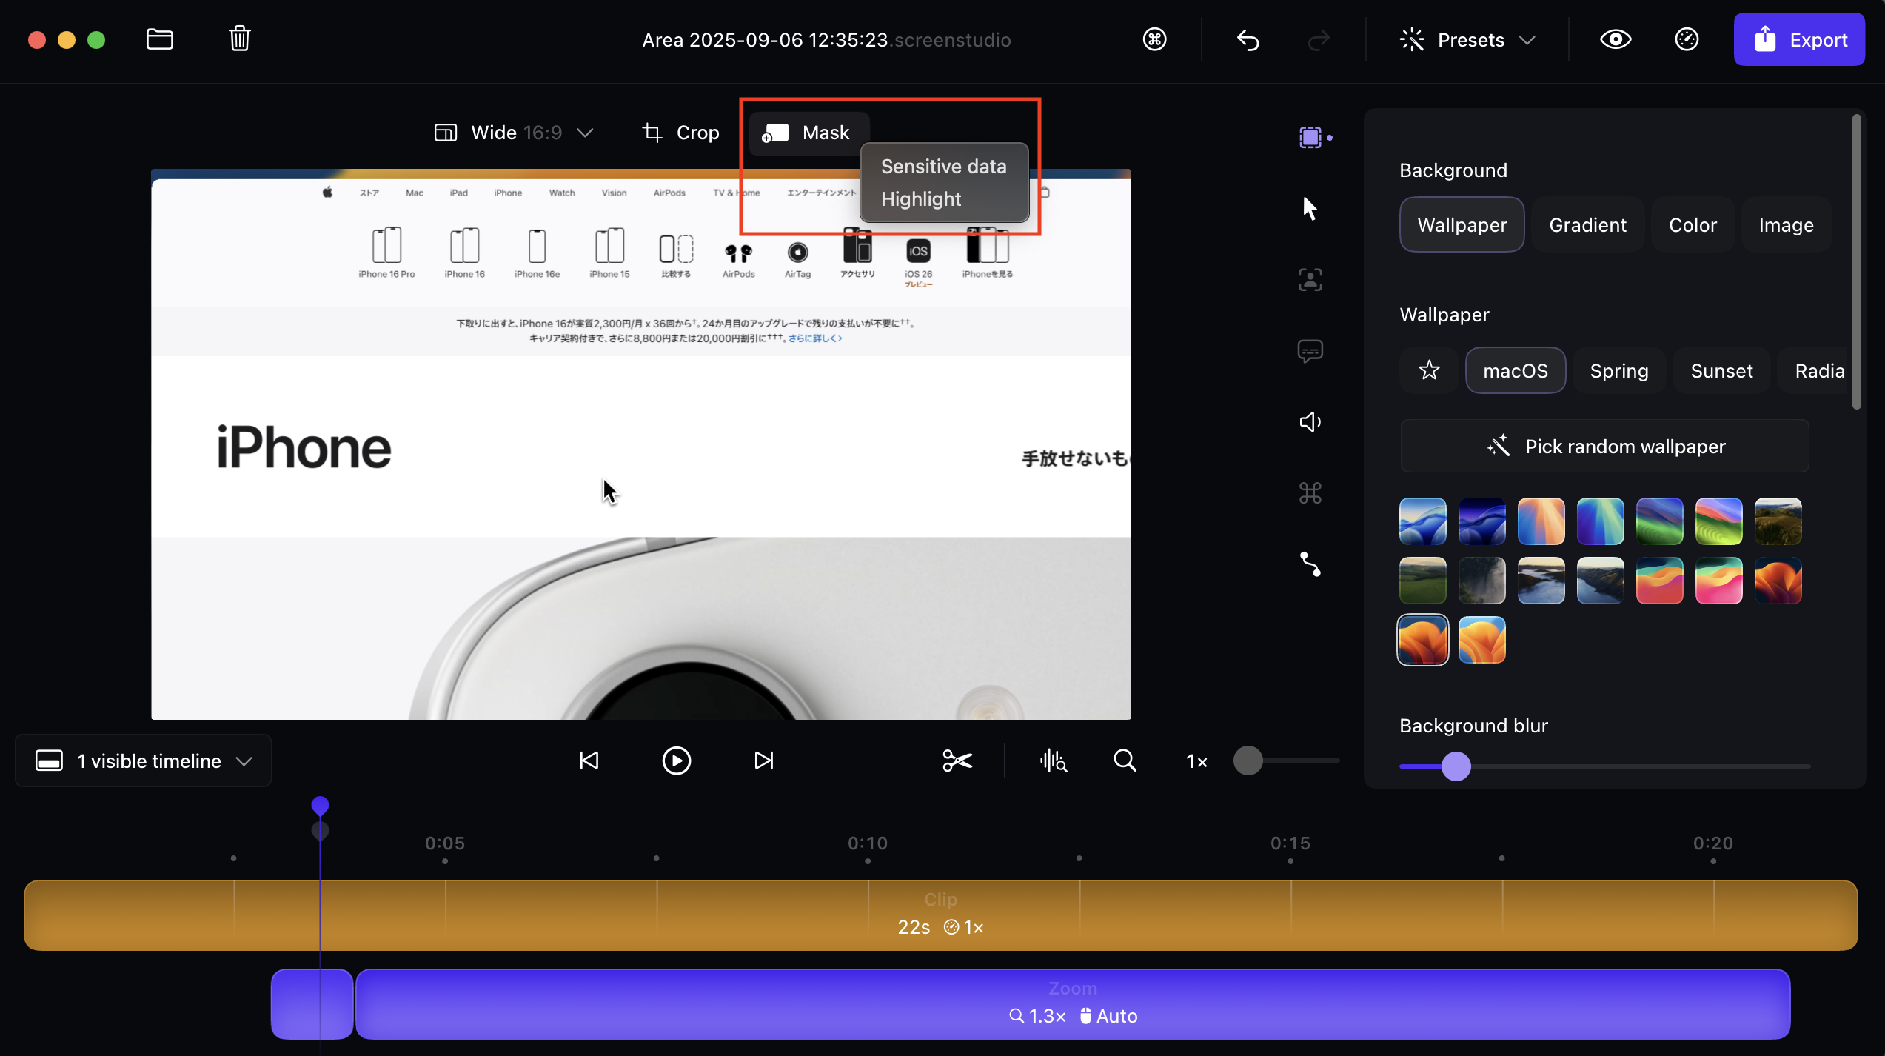This screenshot has width=1885, height=1056.
Task: Click the Crop tool
Action: pos(680,133)
